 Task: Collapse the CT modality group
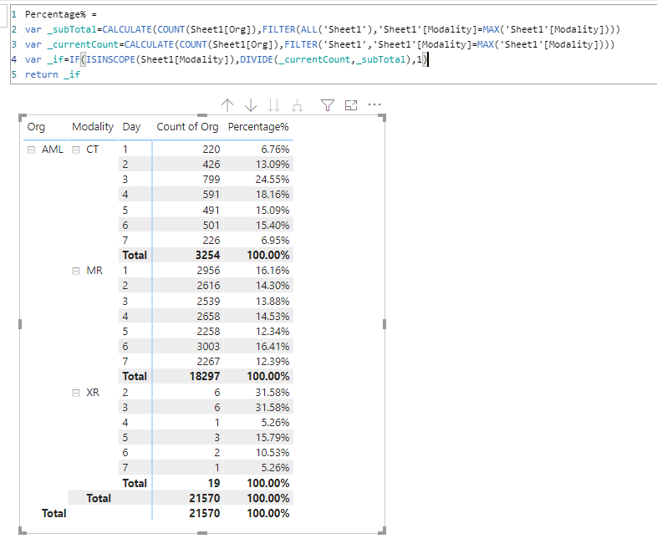[76, 150]
